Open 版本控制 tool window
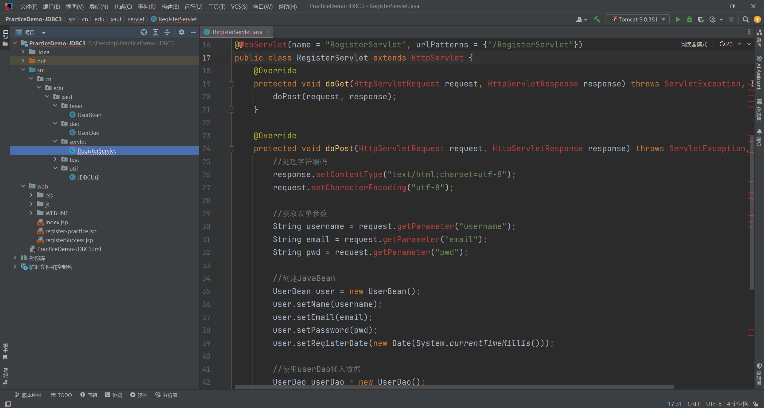Image resolution: width=764 pixels, height=408 pixels. [28, 395]
